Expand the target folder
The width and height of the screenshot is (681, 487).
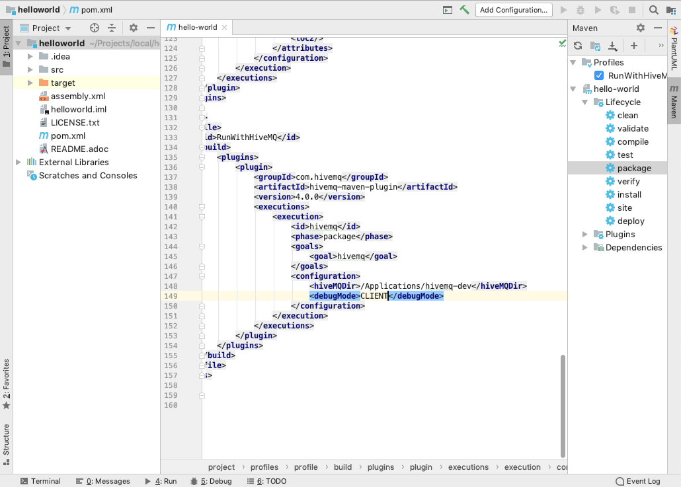pyautogui.click(x=30, y=83)
